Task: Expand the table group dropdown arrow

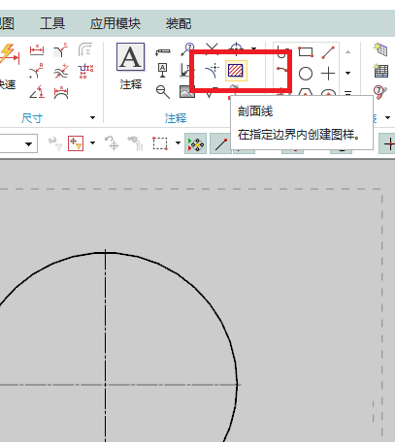Action: tap(387, 117)
